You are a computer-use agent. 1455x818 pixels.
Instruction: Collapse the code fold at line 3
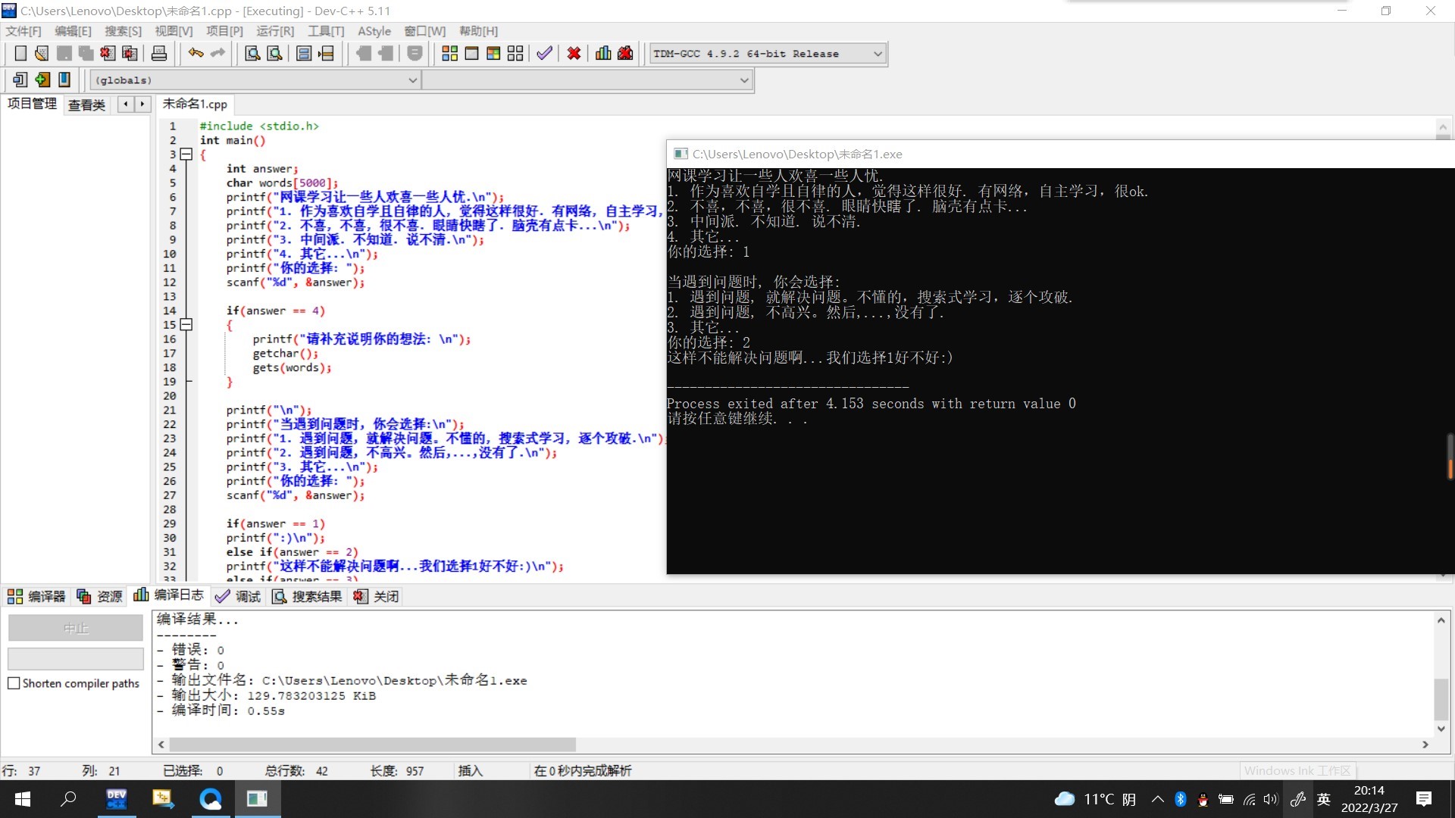(186, 155)
